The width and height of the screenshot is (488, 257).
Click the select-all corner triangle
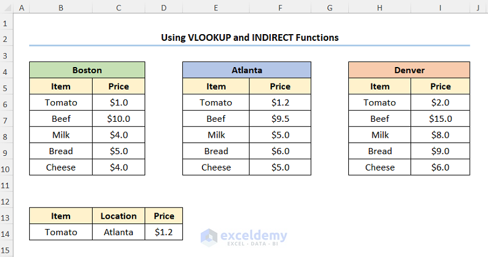point(7,8)
